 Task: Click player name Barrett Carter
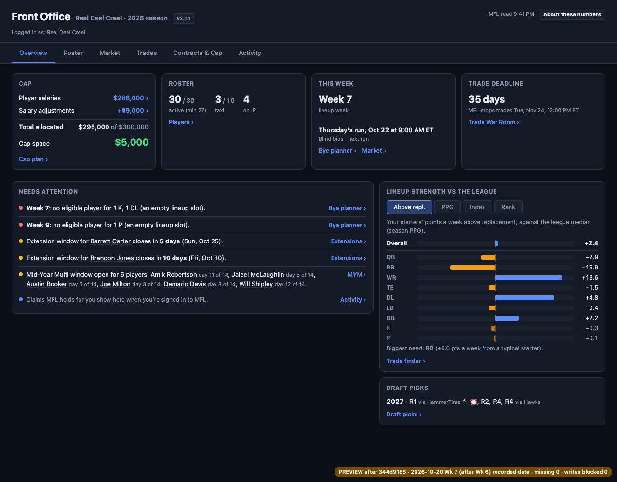click(110, 241)
